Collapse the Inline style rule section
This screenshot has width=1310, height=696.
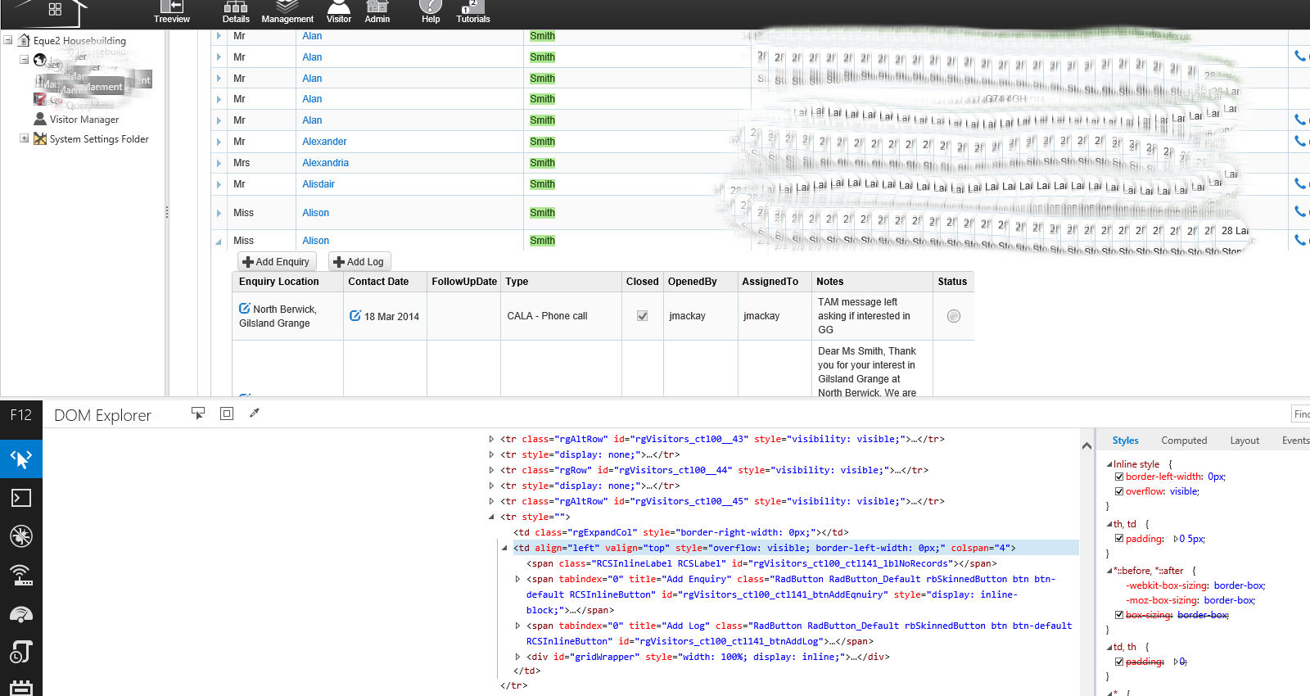(1109, 464)
